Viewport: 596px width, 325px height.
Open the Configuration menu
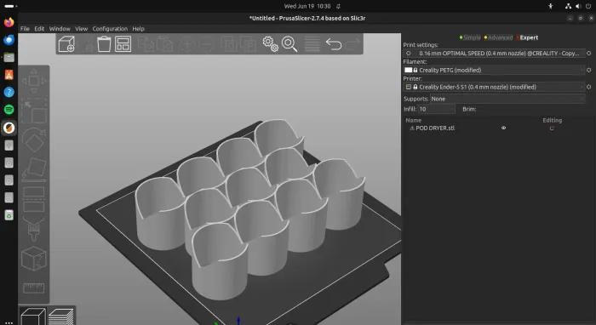[x=110, y=28]
